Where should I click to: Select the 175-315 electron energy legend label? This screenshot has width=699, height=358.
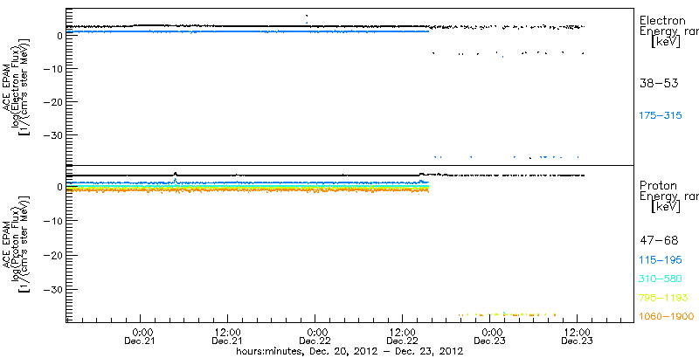(661, 116)
